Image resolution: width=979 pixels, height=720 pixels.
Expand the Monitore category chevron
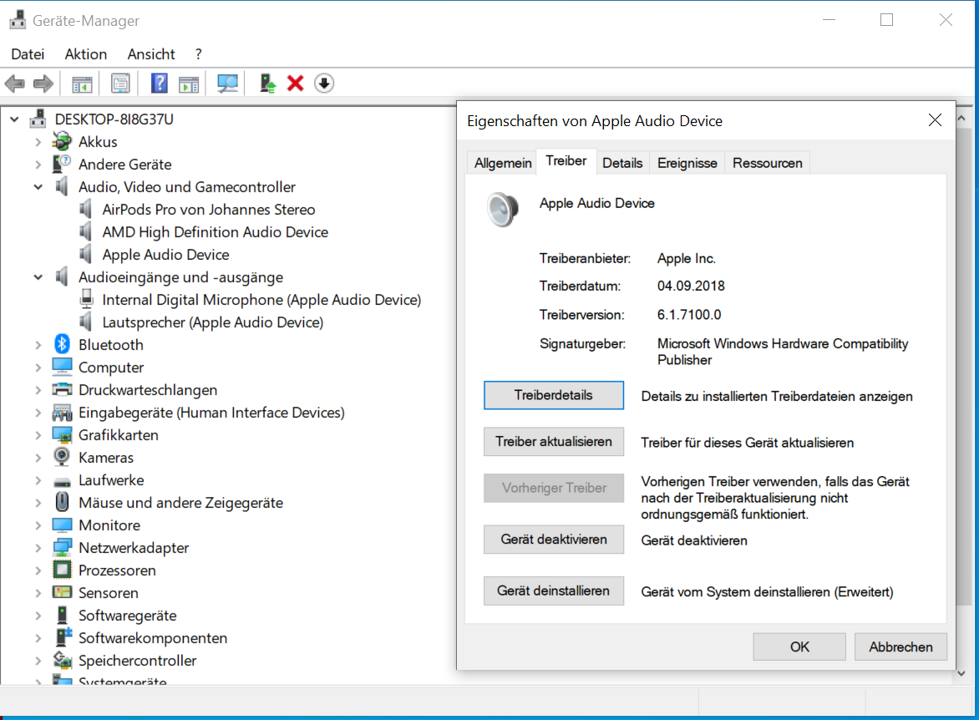tap(38, 525)
